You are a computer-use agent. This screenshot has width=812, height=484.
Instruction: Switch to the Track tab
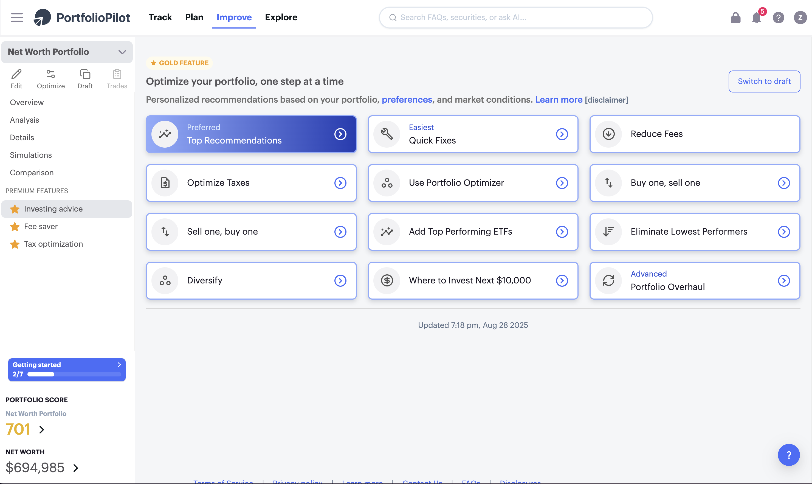160,17
